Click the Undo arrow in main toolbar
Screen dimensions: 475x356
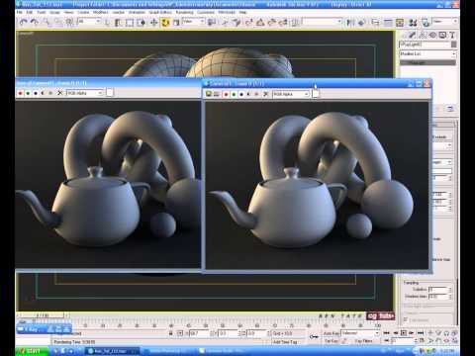point(23,23)
